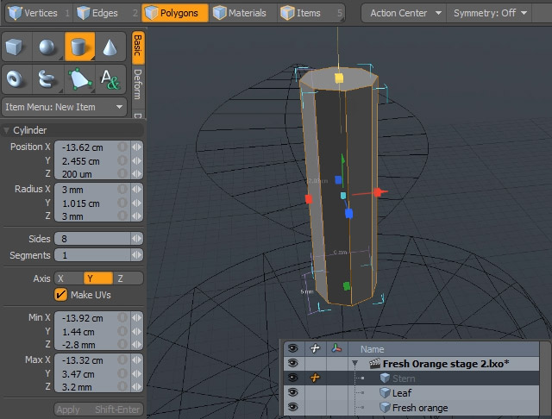This screenshot has width=552, height=419.
Task: Select the Leaf item row
Action: [411, 392]
